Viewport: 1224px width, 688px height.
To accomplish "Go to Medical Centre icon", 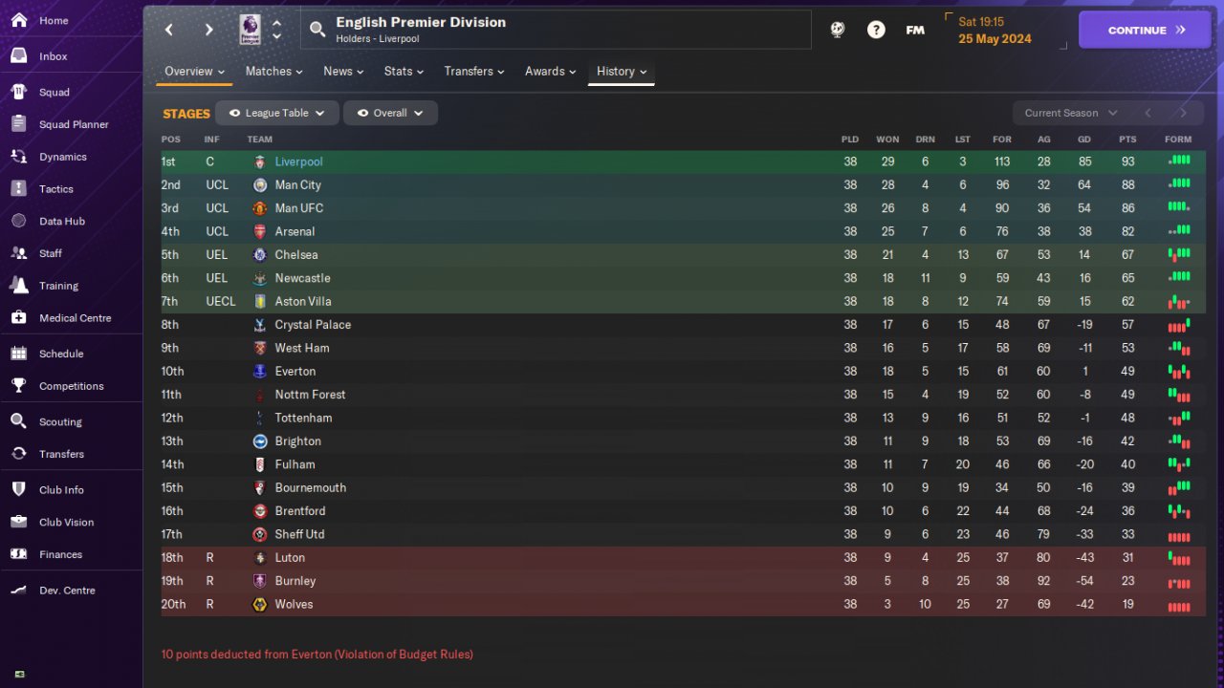I will point(18,318).
